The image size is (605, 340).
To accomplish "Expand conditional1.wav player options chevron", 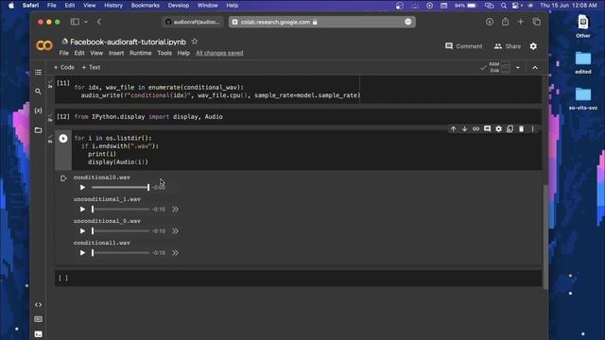I will click(175, 253).
